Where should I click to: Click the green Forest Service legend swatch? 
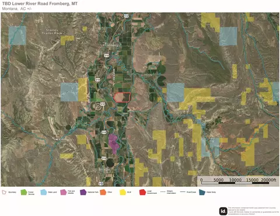[24, 192]
